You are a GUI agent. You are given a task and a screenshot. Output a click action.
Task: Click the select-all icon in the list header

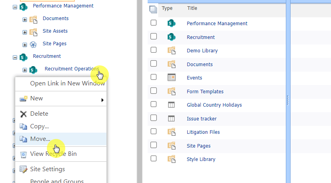153,9
